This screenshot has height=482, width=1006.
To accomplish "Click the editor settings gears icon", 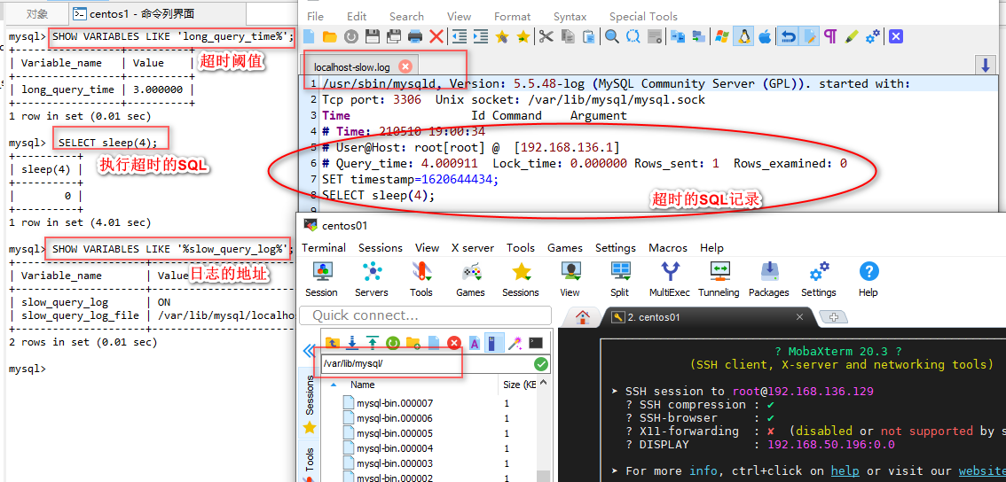I will pos(873,36).
